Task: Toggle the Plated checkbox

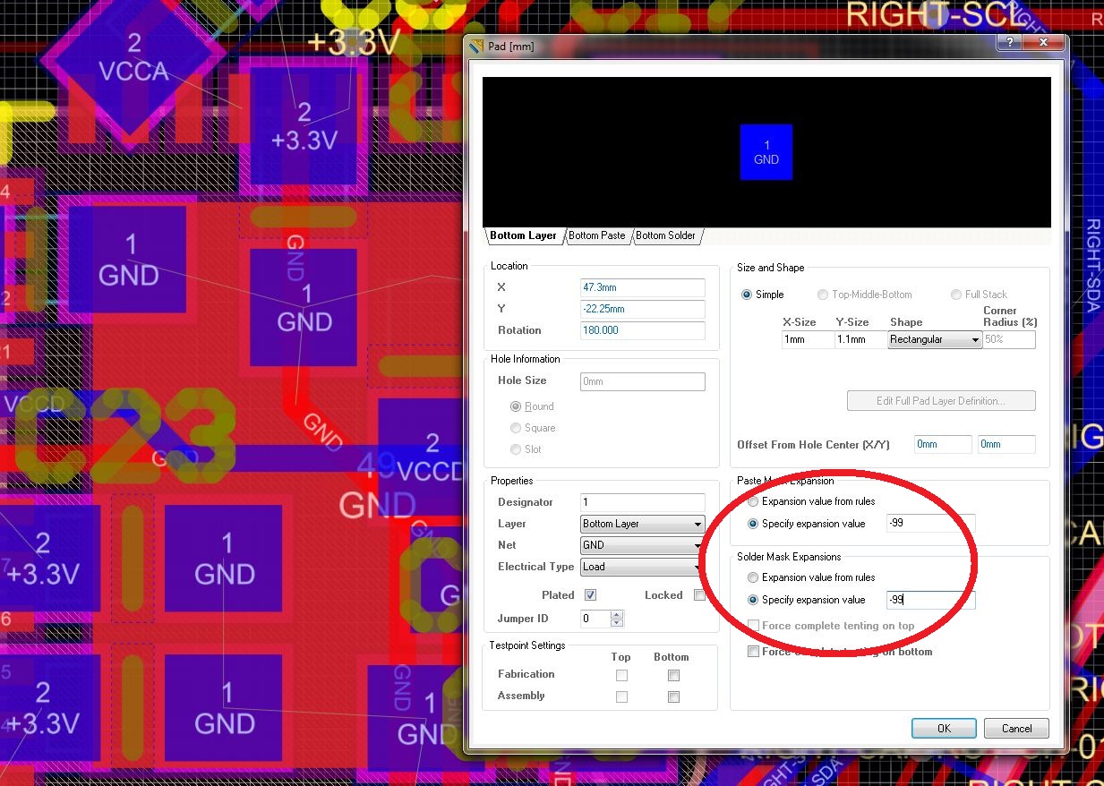Action: (x=590, y=595)
